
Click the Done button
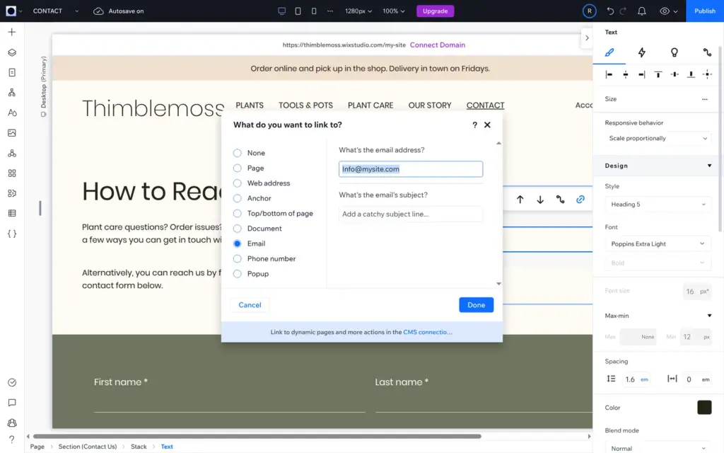click(476, 305)
